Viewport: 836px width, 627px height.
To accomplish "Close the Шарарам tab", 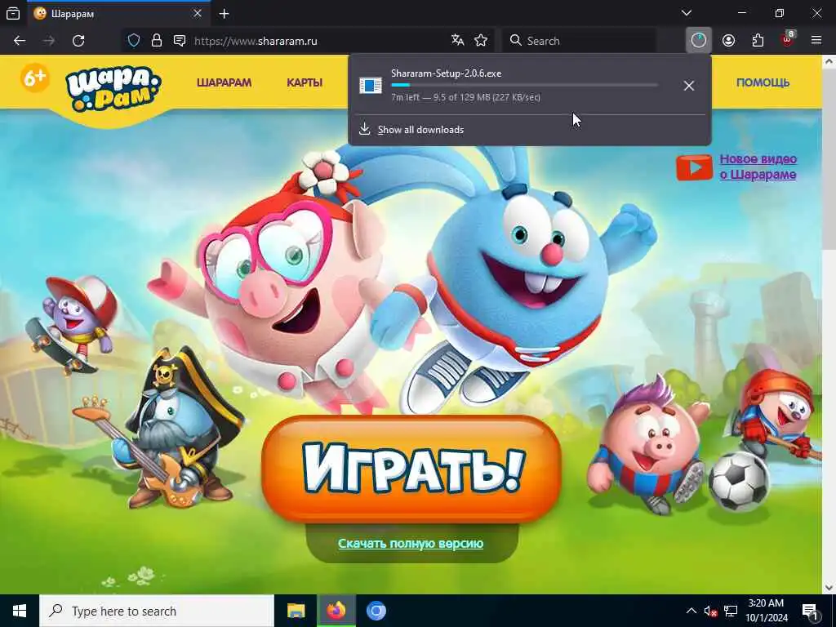I will coord(198,13).
